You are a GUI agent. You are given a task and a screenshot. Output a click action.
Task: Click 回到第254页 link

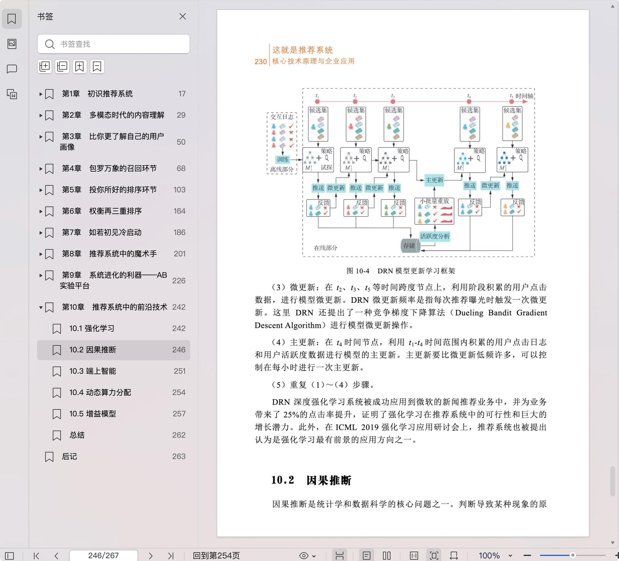(216, 556)
